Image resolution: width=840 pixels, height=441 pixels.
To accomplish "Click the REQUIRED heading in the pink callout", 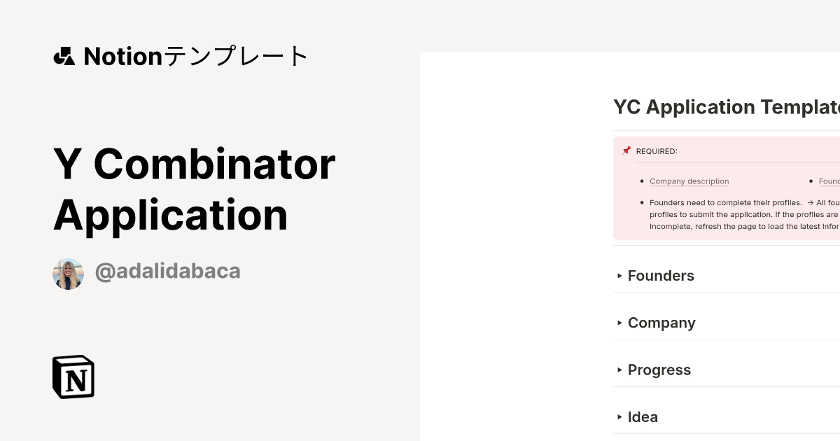I will (655, 150).
